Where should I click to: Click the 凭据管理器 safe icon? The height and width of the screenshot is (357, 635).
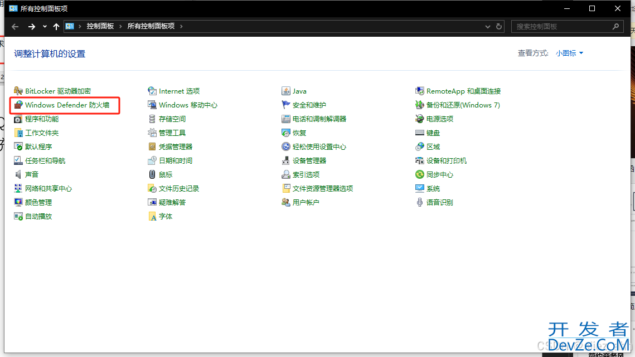coord(152,146)
